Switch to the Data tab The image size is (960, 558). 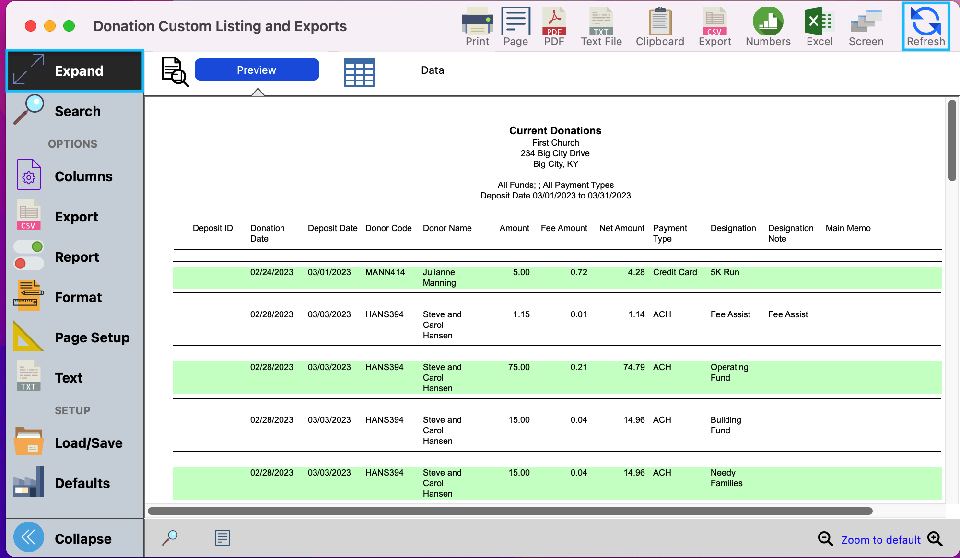(432, 70)
